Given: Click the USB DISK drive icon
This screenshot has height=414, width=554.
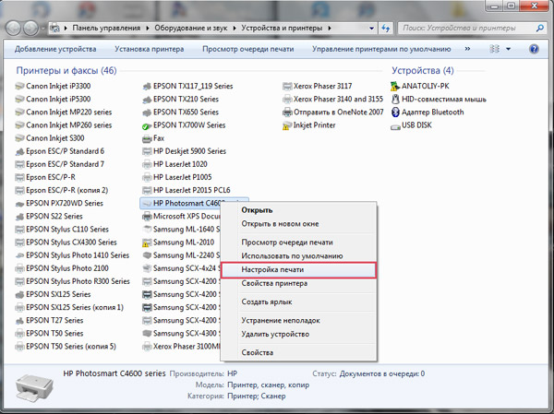Looking at the screenshot, I should tap(395, 125).
